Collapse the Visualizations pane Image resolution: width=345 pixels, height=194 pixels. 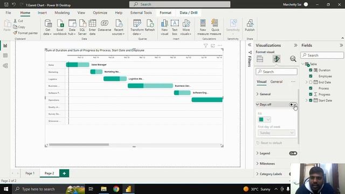295,45
